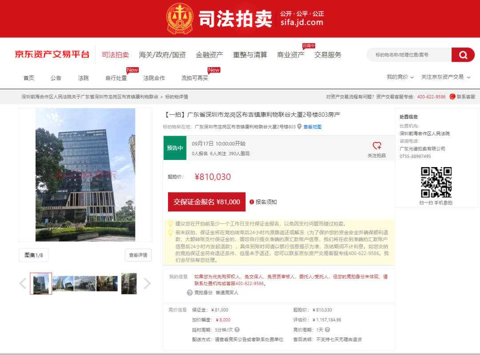The width and height of the screenshot is (480, 355).
Task: Open 海关/政府/国资 tab
Action: pos(162,55)
